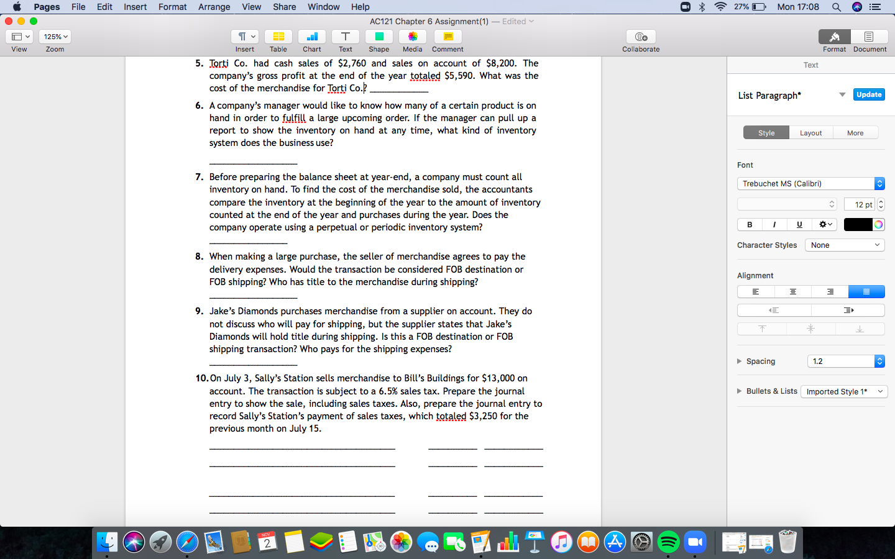Insert a Shape
895x559 pixels.
click(x=379, y=42)
